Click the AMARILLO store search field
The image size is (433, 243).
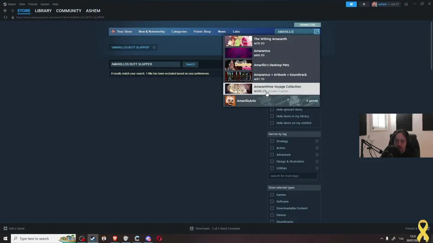coord(294,32)
